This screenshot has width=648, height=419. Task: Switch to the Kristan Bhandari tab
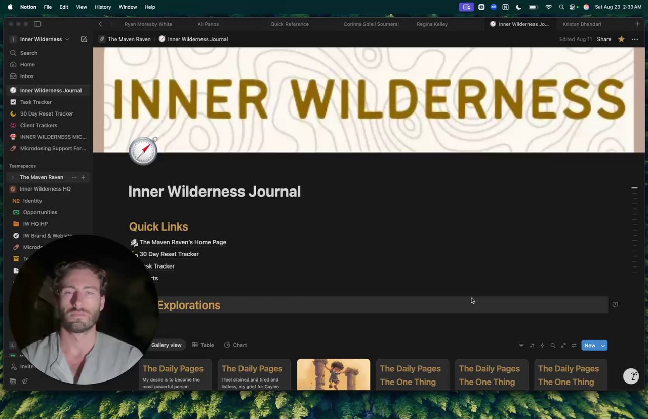tap(582, 24)
